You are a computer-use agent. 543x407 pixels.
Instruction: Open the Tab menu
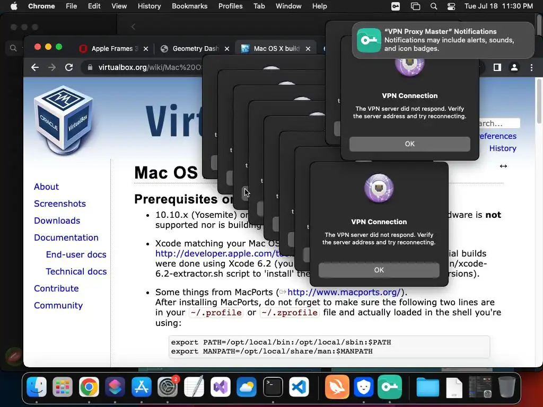tap(259, 6)
